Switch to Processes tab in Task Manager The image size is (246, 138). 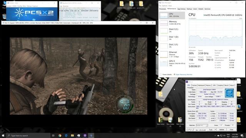coord(163,9)
